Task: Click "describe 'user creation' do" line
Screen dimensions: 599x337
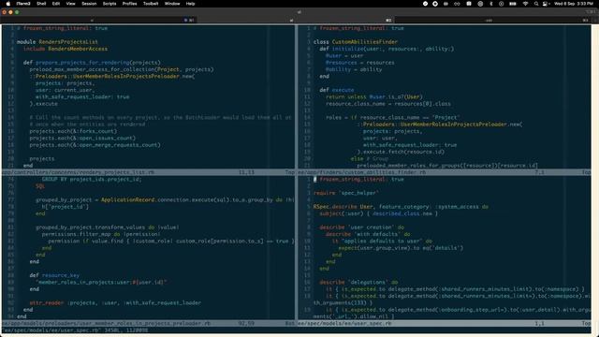Action: coord(362,227)
